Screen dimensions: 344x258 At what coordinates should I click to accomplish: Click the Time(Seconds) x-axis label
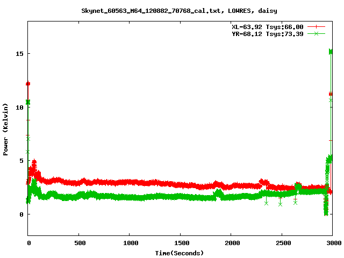point(180,253)
